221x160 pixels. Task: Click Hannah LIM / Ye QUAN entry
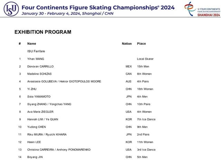click(43, 119)
